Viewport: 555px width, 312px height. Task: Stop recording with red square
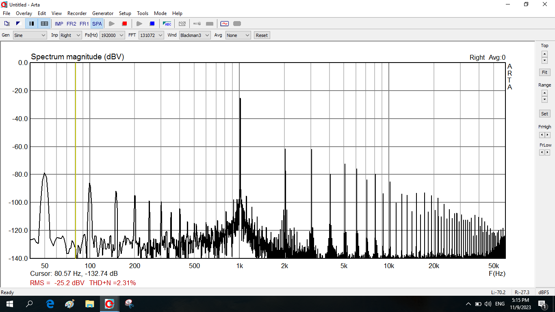(125, 24)
